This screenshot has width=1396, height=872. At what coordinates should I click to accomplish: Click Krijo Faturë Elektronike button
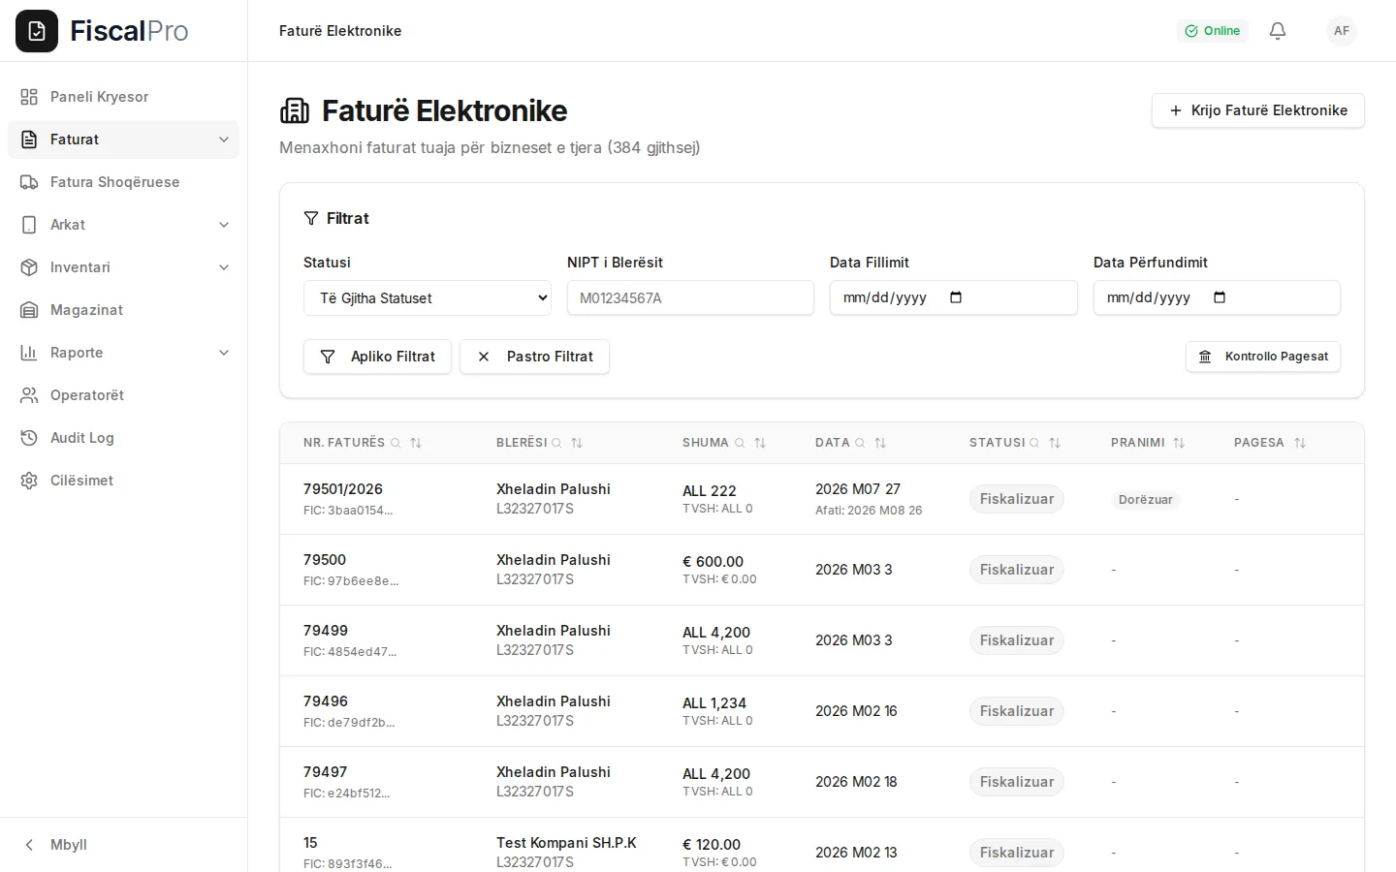[1258, 110]
